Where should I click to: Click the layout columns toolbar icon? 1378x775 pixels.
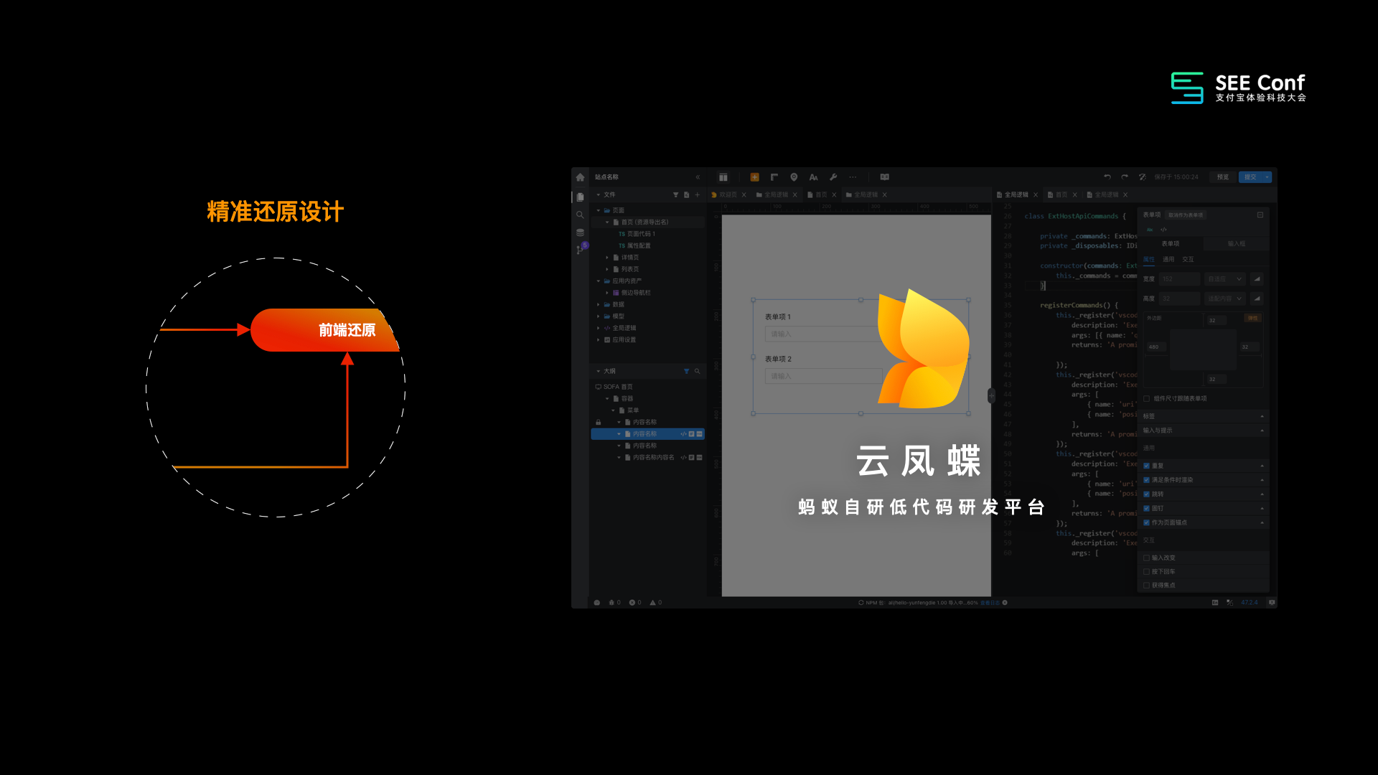pyautogui.click(x=723, y=177)
